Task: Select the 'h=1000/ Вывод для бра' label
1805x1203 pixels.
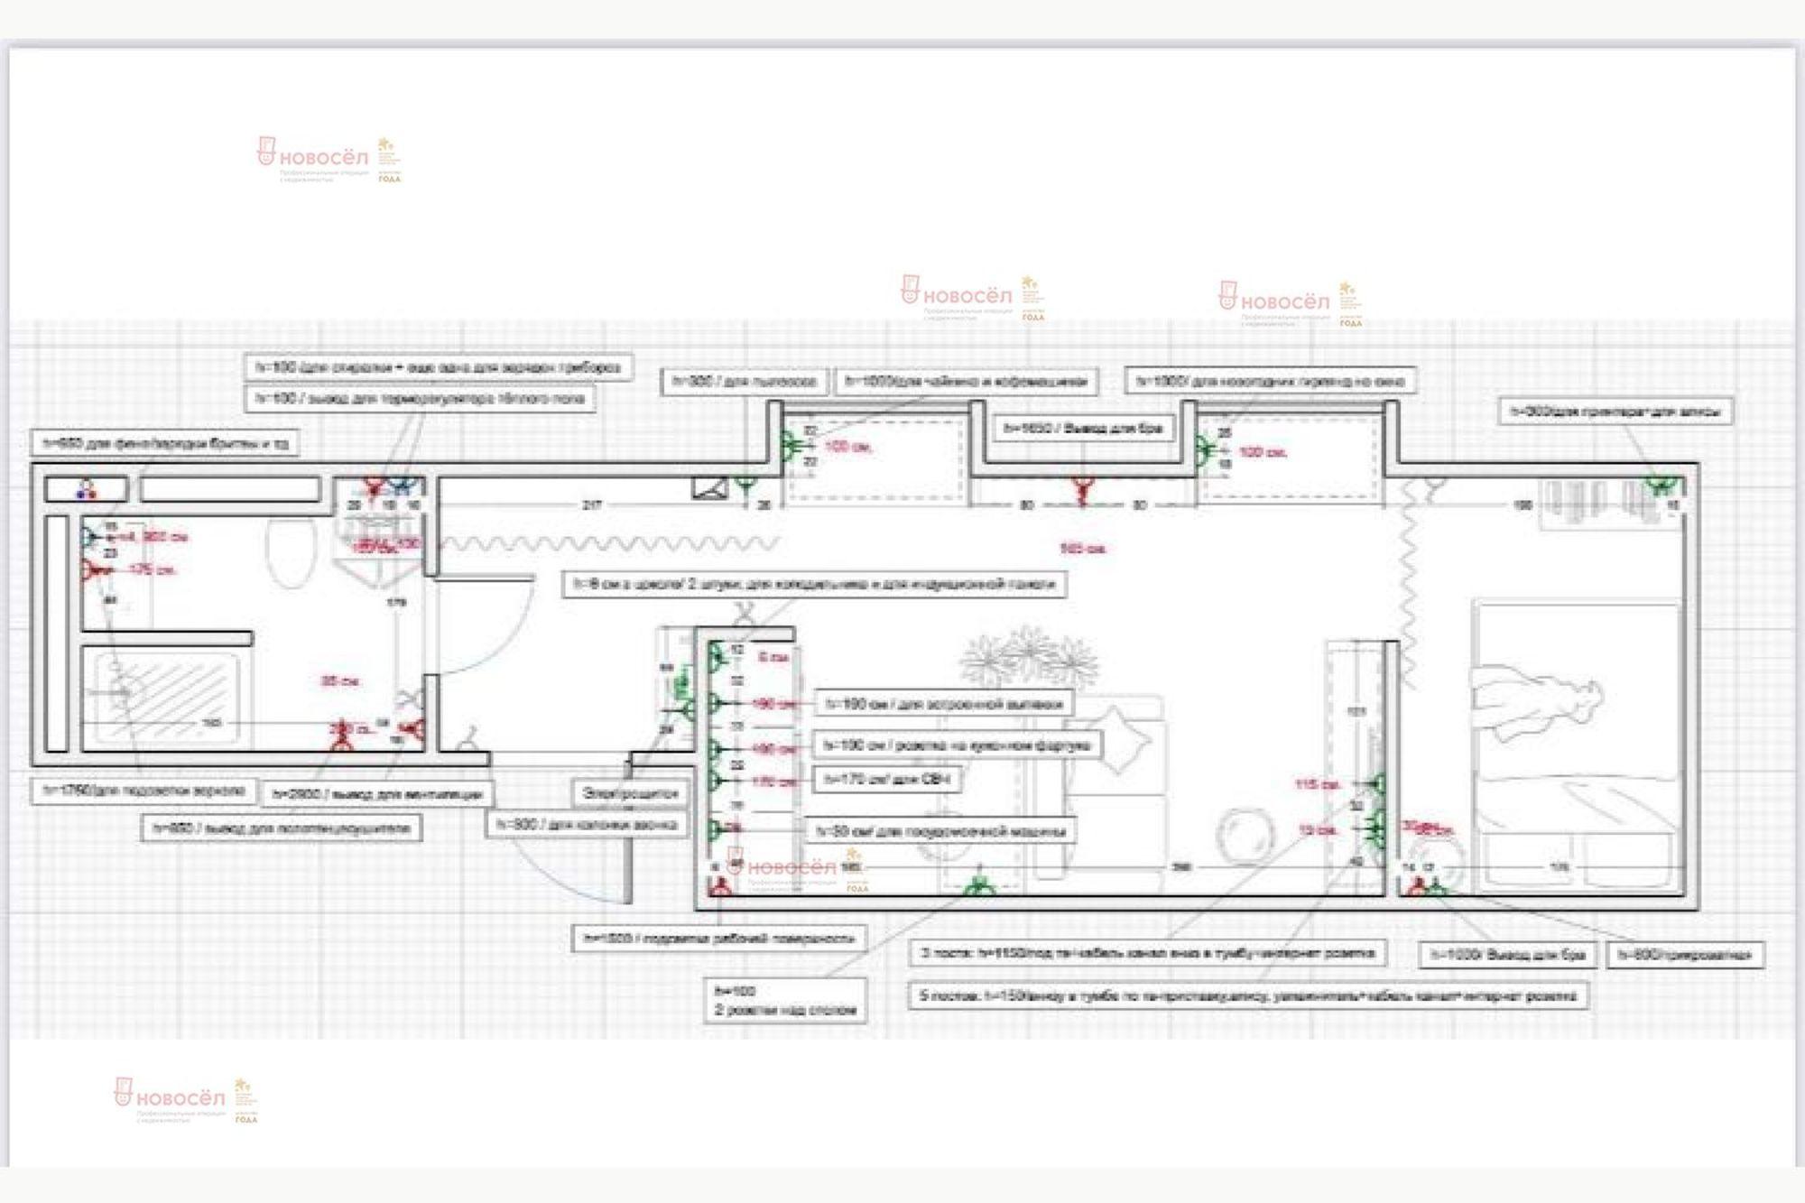Action: pos(1508,955)
